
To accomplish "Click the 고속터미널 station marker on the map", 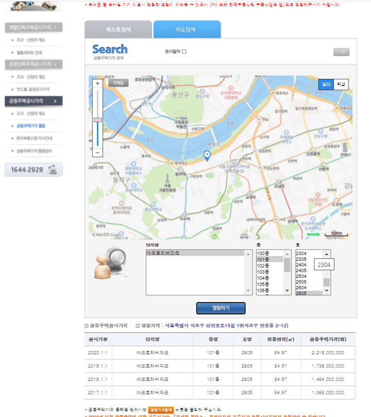I will click(234, 161).
